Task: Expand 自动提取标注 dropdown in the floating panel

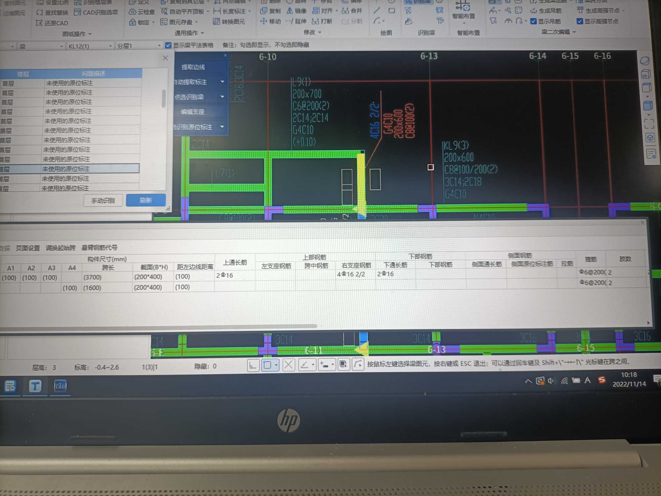Action: (x=222, y=82)
